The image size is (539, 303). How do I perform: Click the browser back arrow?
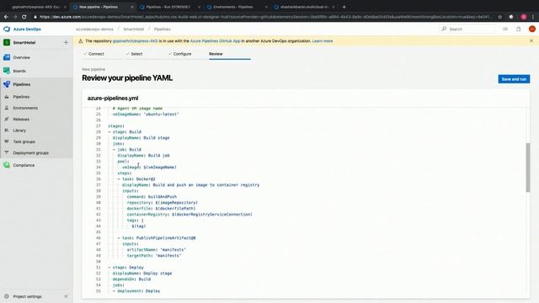pos(6,17)
